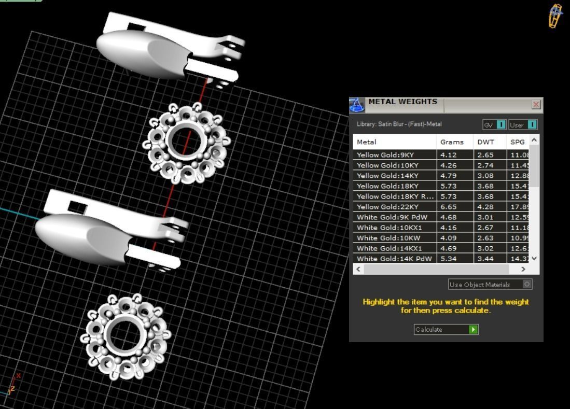
Task: Click the scroll up arrow of metals list
Action: click(x=534, y=140)
